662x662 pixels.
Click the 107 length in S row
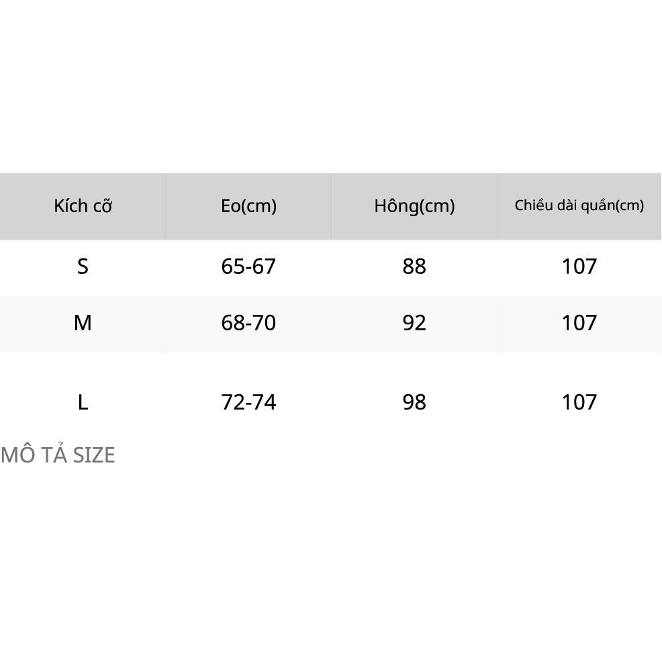click(579, 267)
